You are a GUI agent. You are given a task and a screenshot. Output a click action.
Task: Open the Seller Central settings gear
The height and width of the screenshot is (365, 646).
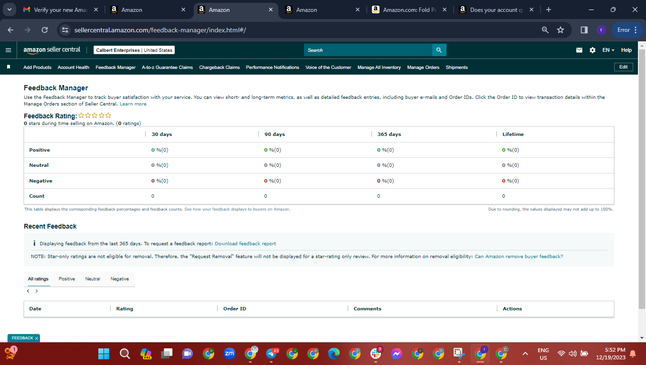pyautogui.click(x=592, y=50)
